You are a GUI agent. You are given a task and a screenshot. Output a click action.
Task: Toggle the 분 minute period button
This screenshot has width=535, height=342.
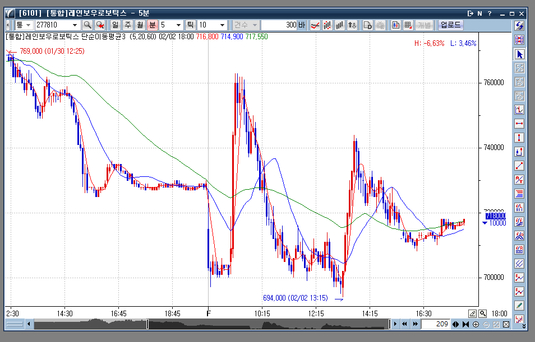(x=152, y=25)
